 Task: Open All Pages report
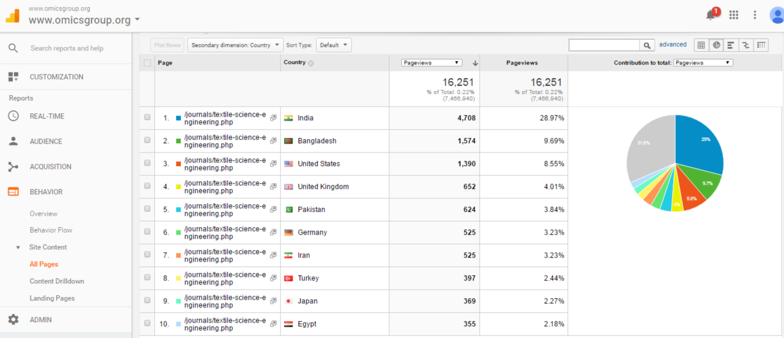pos(44,264)
